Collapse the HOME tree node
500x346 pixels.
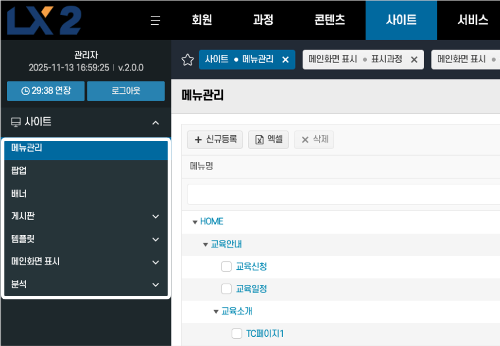coord(195,222)
